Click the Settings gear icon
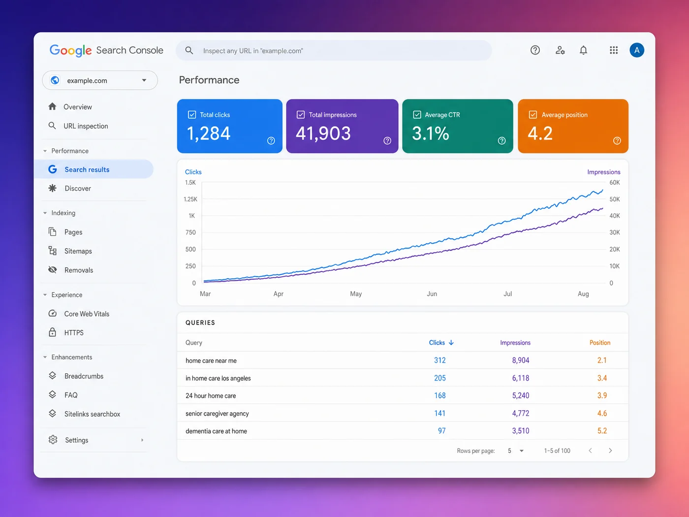689x517 pixels. [53, 440]
